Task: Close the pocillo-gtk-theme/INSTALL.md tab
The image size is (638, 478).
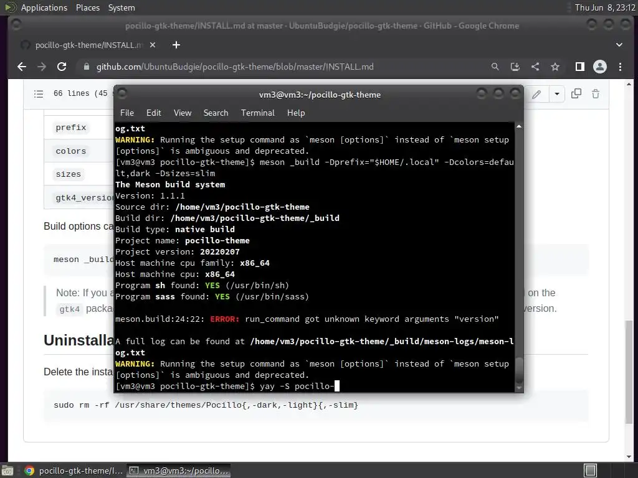Action: click(153, 45)
